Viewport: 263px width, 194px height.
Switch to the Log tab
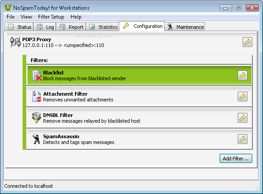(x=45, y=27)
